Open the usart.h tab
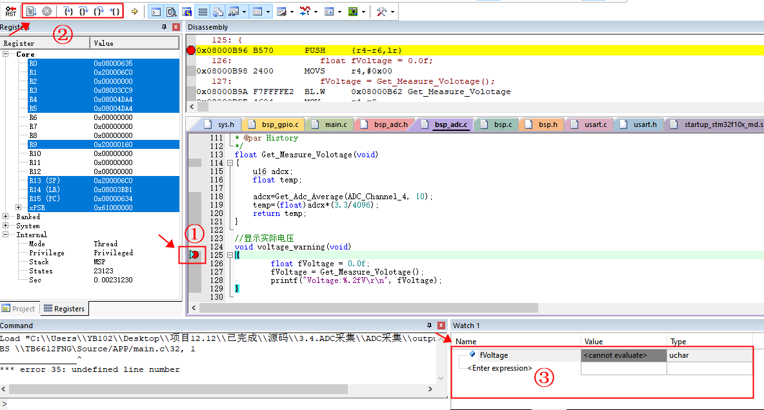 click(639, 124)
